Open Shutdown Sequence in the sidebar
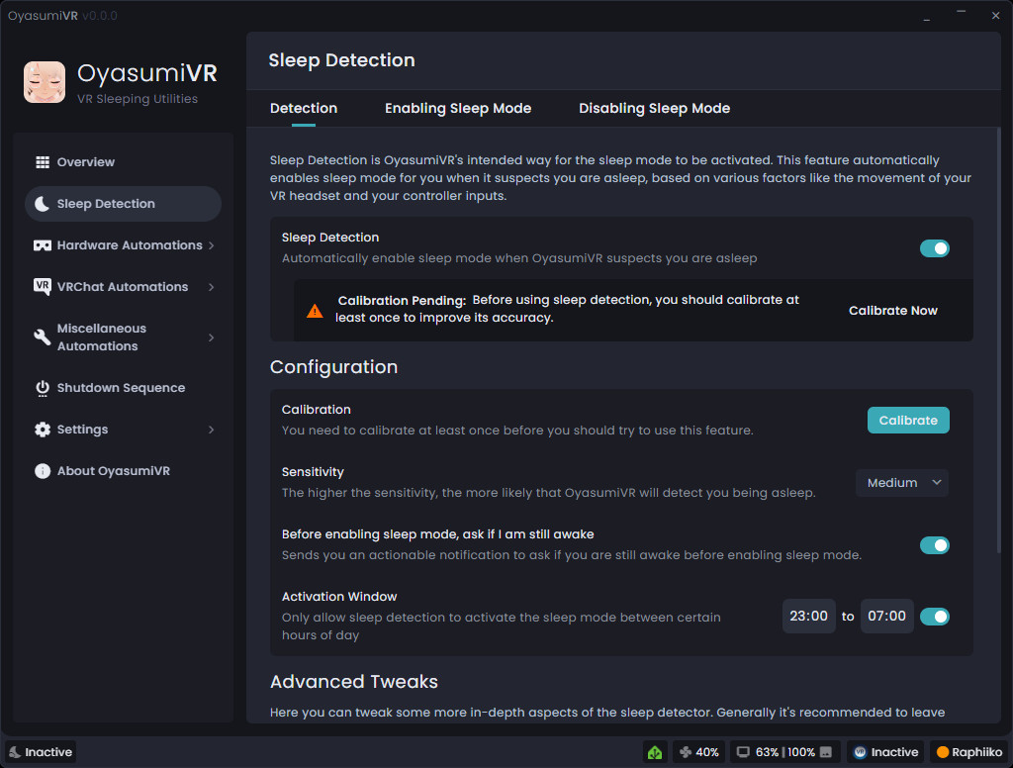Viewport: 1013px width, 768px height. click(x=123, y=388)
